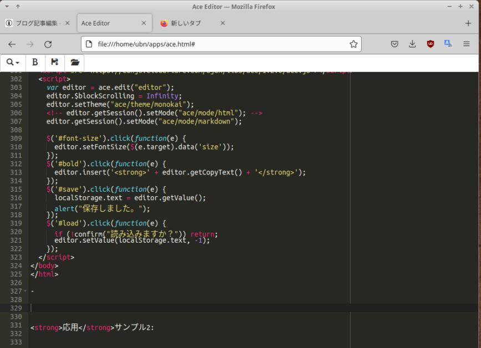
Task: Click the closing </body> tag
Action: click(x=44, y=266)
